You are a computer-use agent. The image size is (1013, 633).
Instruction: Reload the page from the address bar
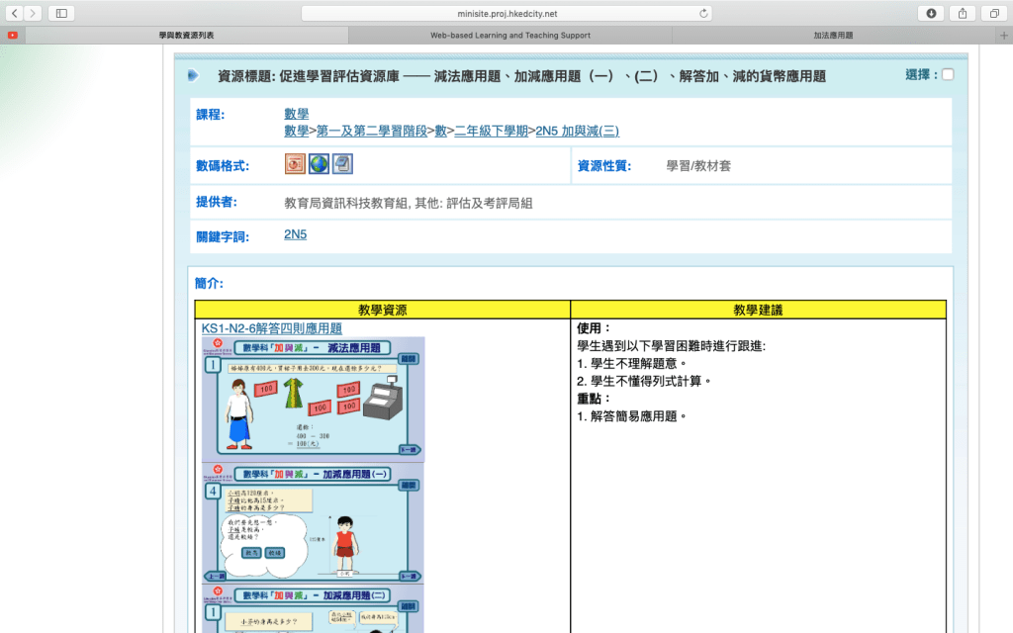tap(703, 14)
